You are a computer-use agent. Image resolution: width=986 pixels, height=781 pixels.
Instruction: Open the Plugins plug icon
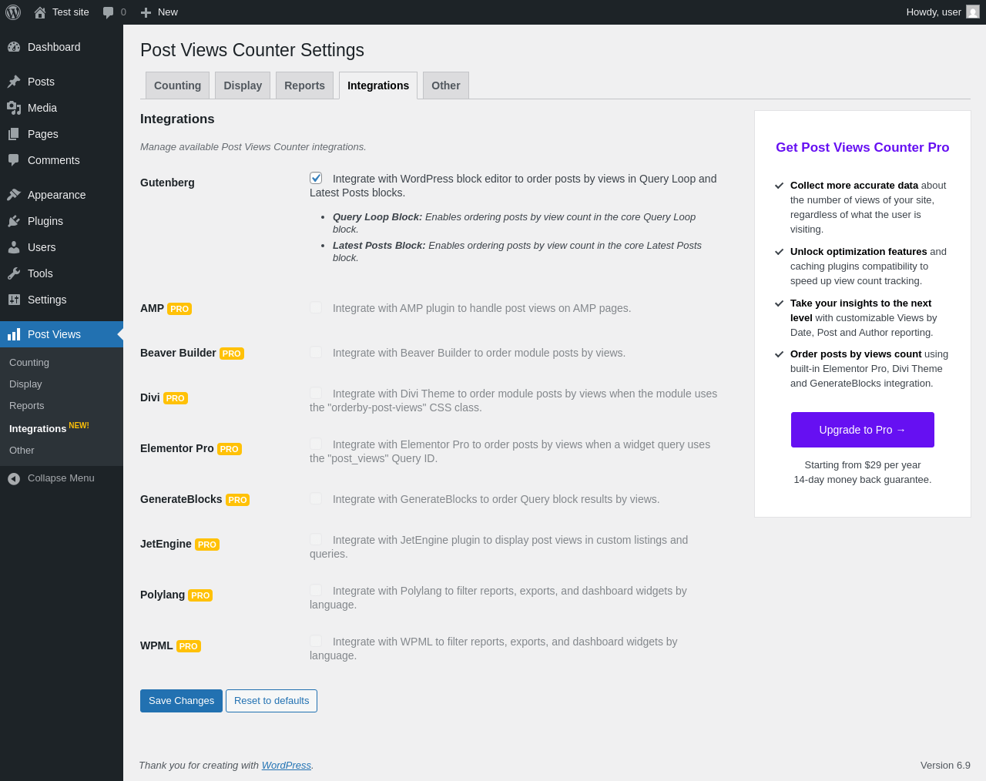14,221
